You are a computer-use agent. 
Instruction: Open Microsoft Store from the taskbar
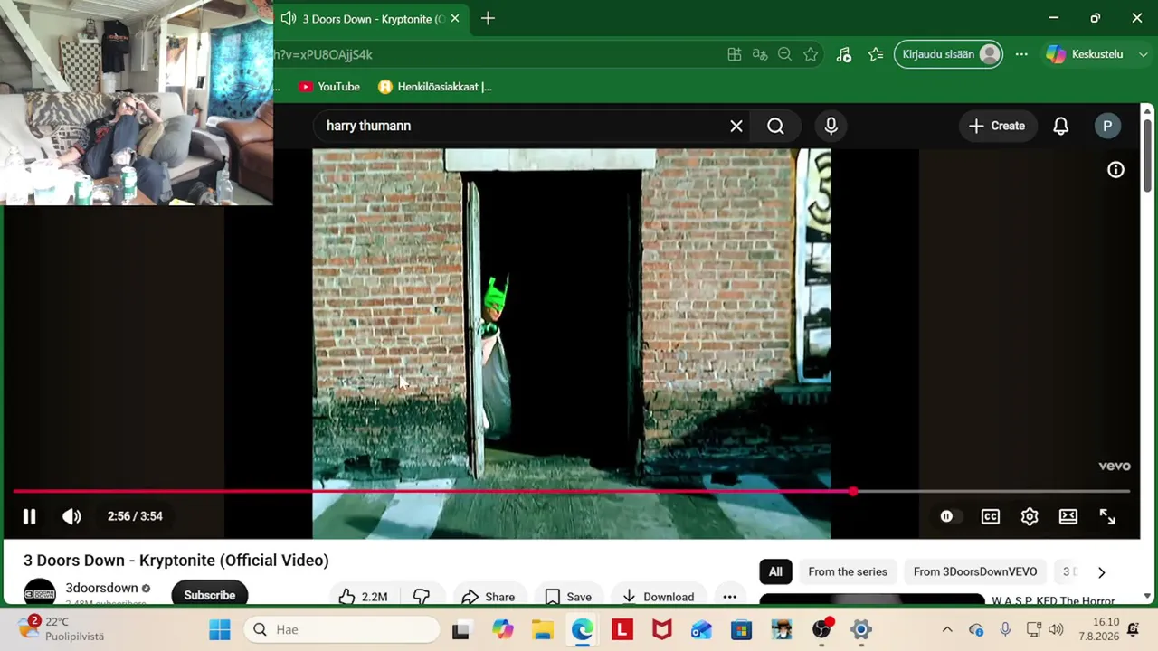(741, 629)
